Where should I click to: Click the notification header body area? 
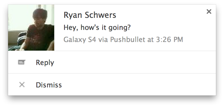pos(135,28)
